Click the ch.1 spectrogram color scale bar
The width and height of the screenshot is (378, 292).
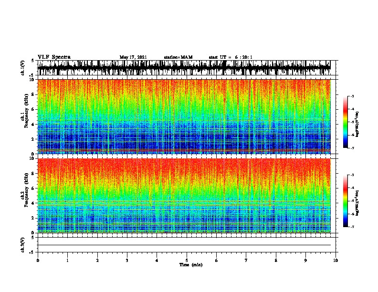345,122
